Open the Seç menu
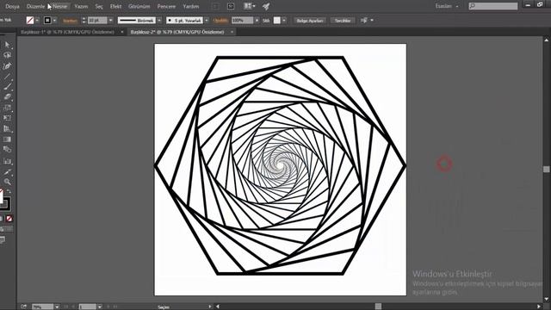Image resolution: width=551 pixels, height=310 pixels. (99, 6)
